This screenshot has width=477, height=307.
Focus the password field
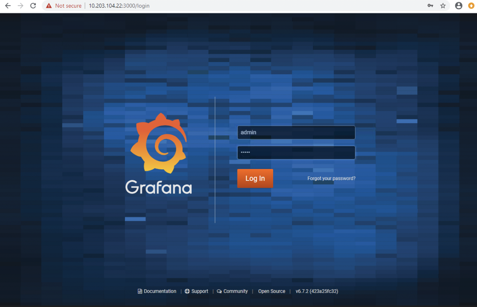coord(296,152)
